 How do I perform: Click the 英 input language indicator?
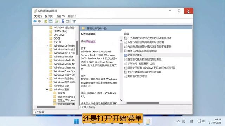[184, 121]
